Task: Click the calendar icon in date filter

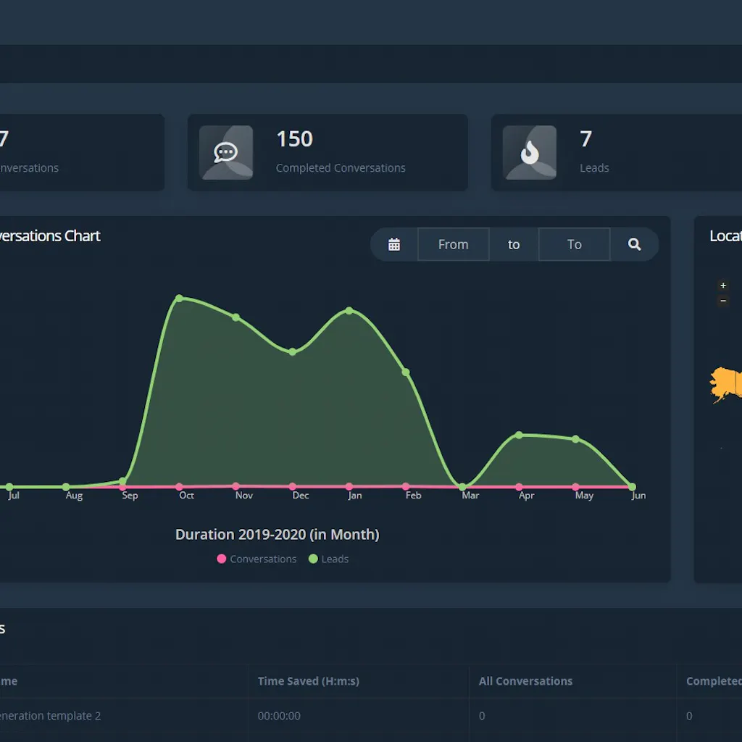Action: tap(394, 245)
